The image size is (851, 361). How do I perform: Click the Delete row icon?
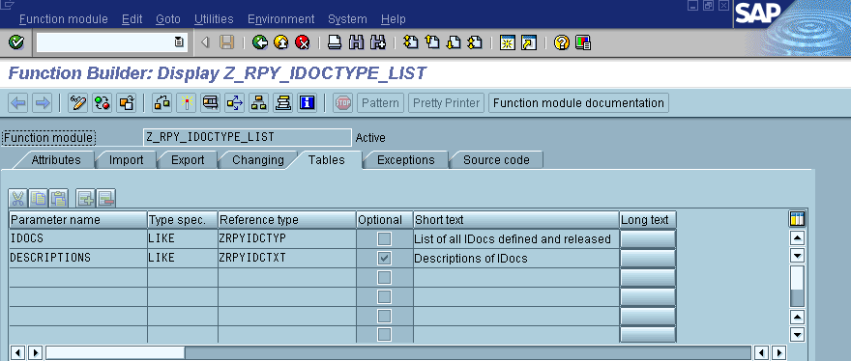(x=105, y=199)
